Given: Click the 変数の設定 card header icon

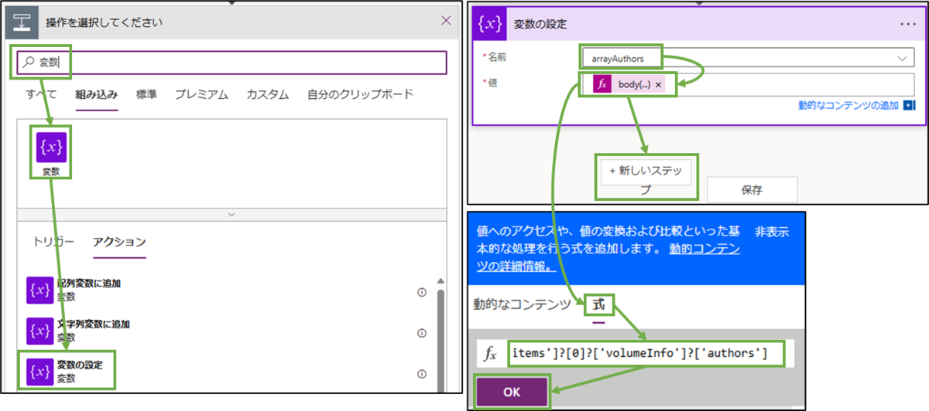Looking at the screenshot, I should coord(491,23).
